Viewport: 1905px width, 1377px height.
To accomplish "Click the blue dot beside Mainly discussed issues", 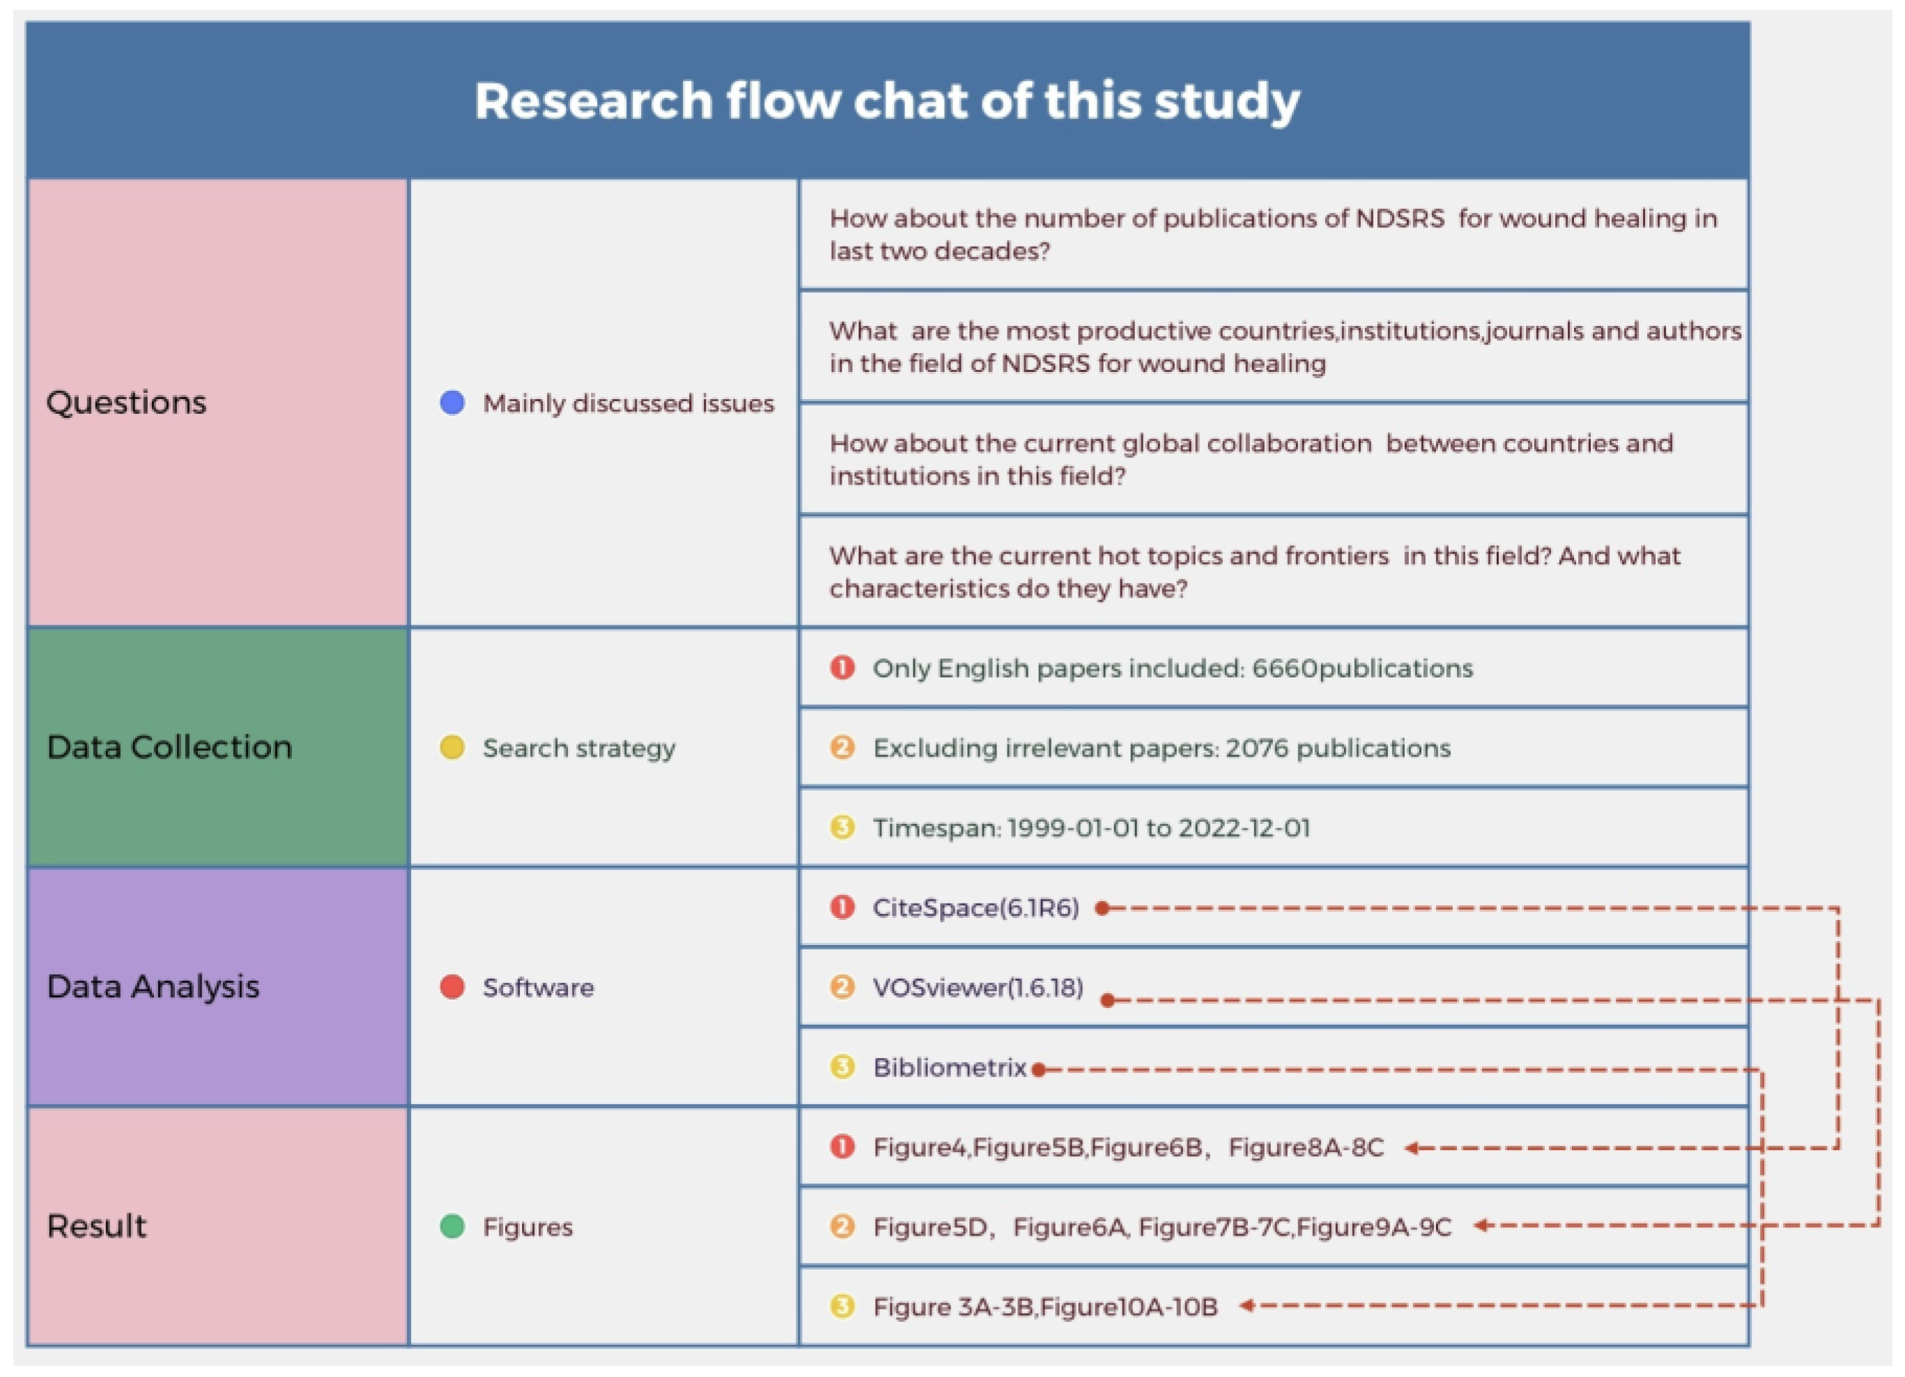I will tap(452, 403).
